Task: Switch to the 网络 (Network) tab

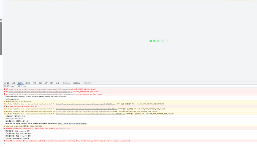Action: point(34,83)
